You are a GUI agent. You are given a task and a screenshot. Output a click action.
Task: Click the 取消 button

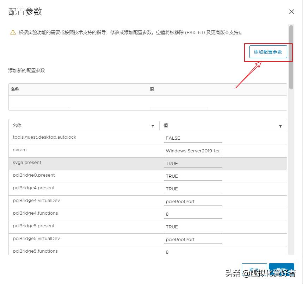[x=254, y=269]
